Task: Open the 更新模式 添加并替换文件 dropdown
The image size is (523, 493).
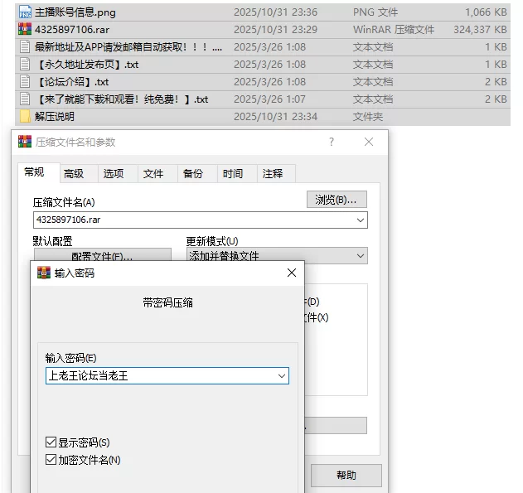Action: click(277, 256)
